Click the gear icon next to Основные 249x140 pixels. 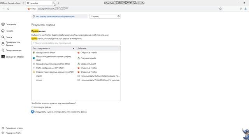coord(3,24)
